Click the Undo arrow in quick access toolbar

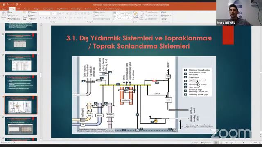tap(8, 4)
